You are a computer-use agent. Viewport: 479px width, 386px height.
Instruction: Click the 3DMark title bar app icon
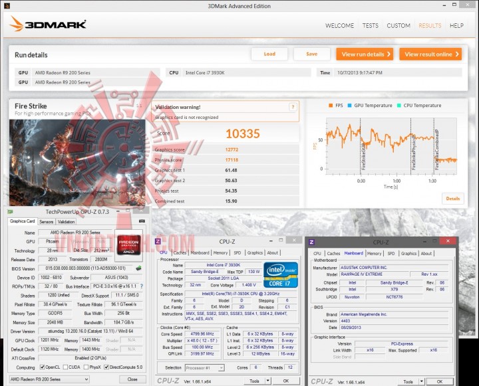(x=7, y=5)
